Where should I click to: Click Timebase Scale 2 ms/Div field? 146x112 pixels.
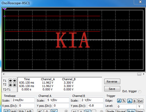click(x=23, y=100)
